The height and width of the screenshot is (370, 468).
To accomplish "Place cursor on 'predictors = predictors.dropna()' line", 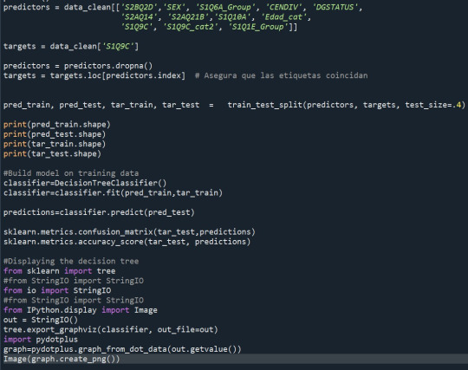I will coord(78,66).
